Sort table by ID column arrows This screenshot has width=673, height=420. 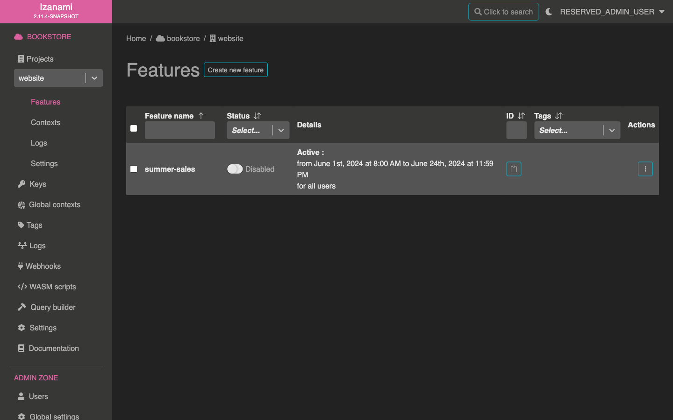tap(521, 116)
